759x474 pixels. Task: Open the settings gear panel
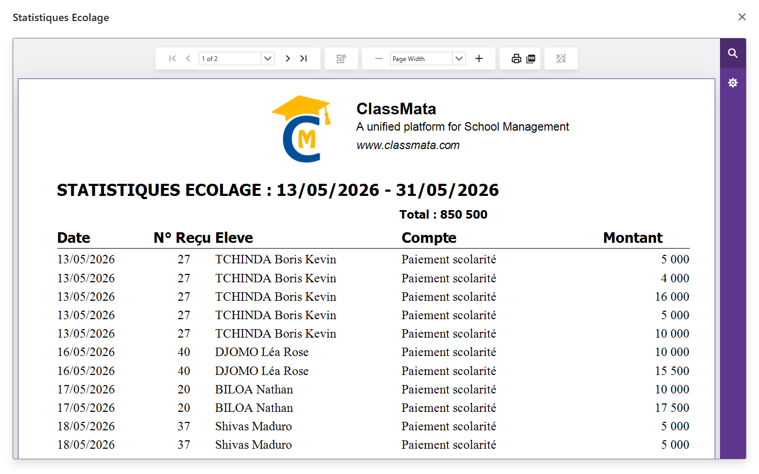coord(733,83)
